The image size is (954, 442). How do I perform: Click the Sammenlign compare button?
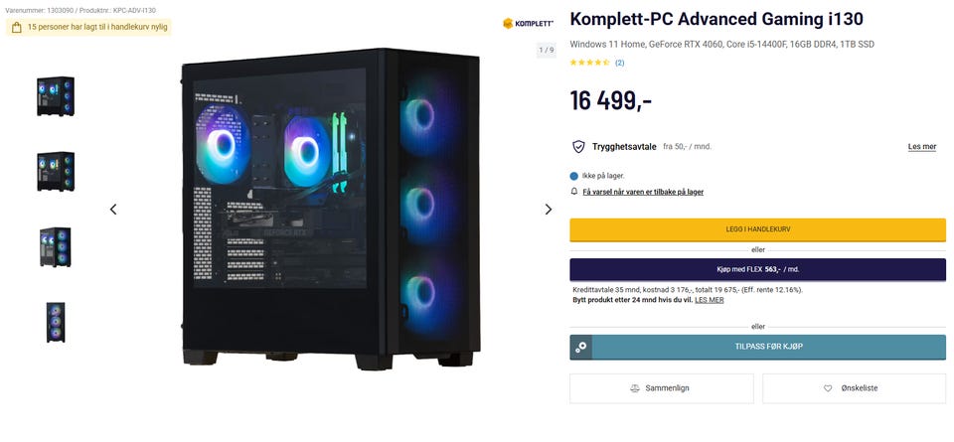(x=662, y=388)
